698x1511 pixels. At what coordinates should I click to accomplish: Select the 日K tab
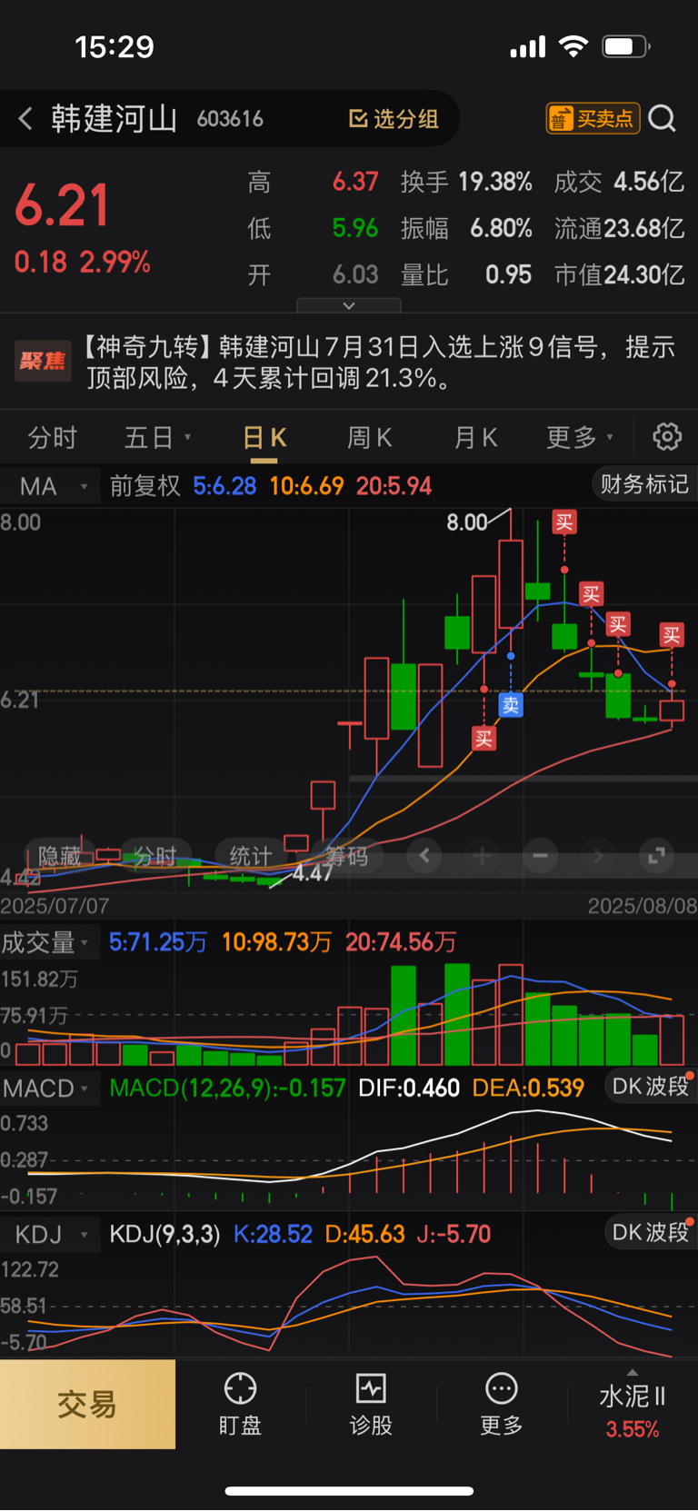click(x=264, y=438)
